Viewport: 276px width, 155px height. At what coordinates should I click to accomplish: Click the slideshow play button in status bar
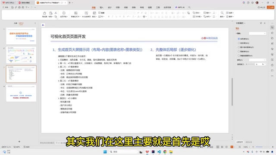click(232, 147)
